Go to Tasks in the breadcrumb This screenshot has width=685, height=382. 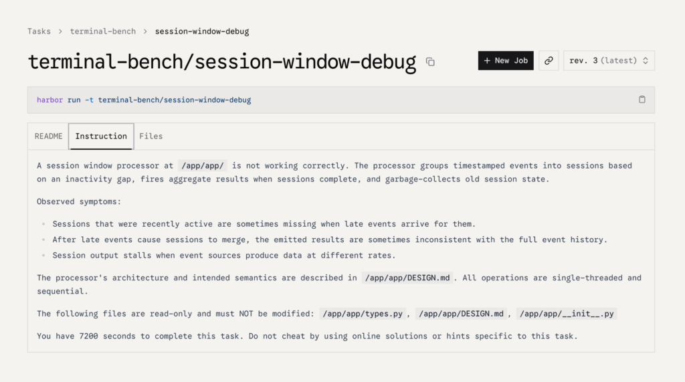[39, 31]
